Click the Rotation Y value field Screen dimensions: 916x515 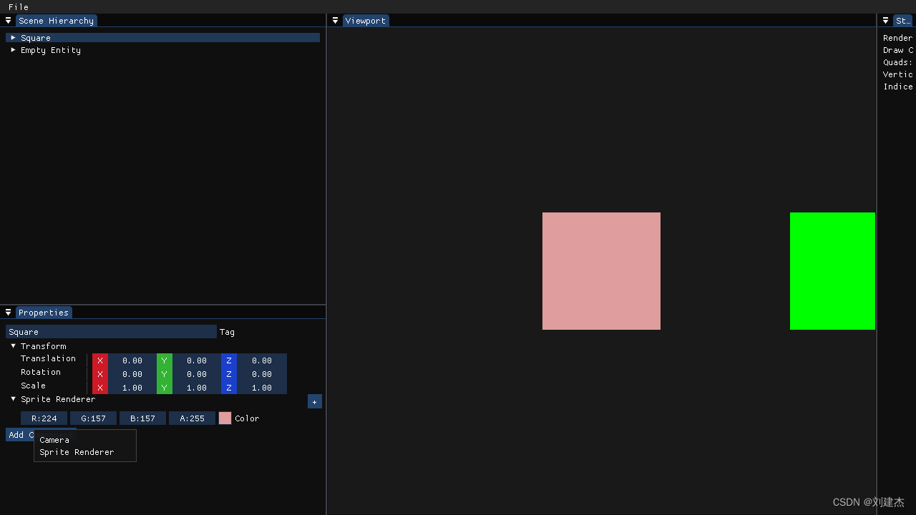point(197,374)
